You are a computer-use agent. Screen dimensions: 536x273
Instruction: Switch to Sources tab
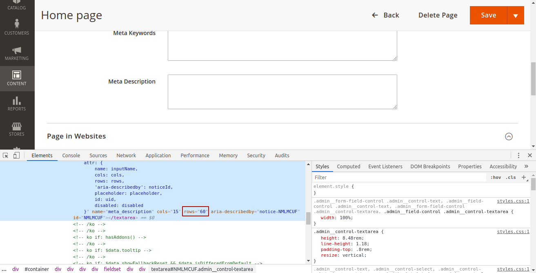click(98, 155)
